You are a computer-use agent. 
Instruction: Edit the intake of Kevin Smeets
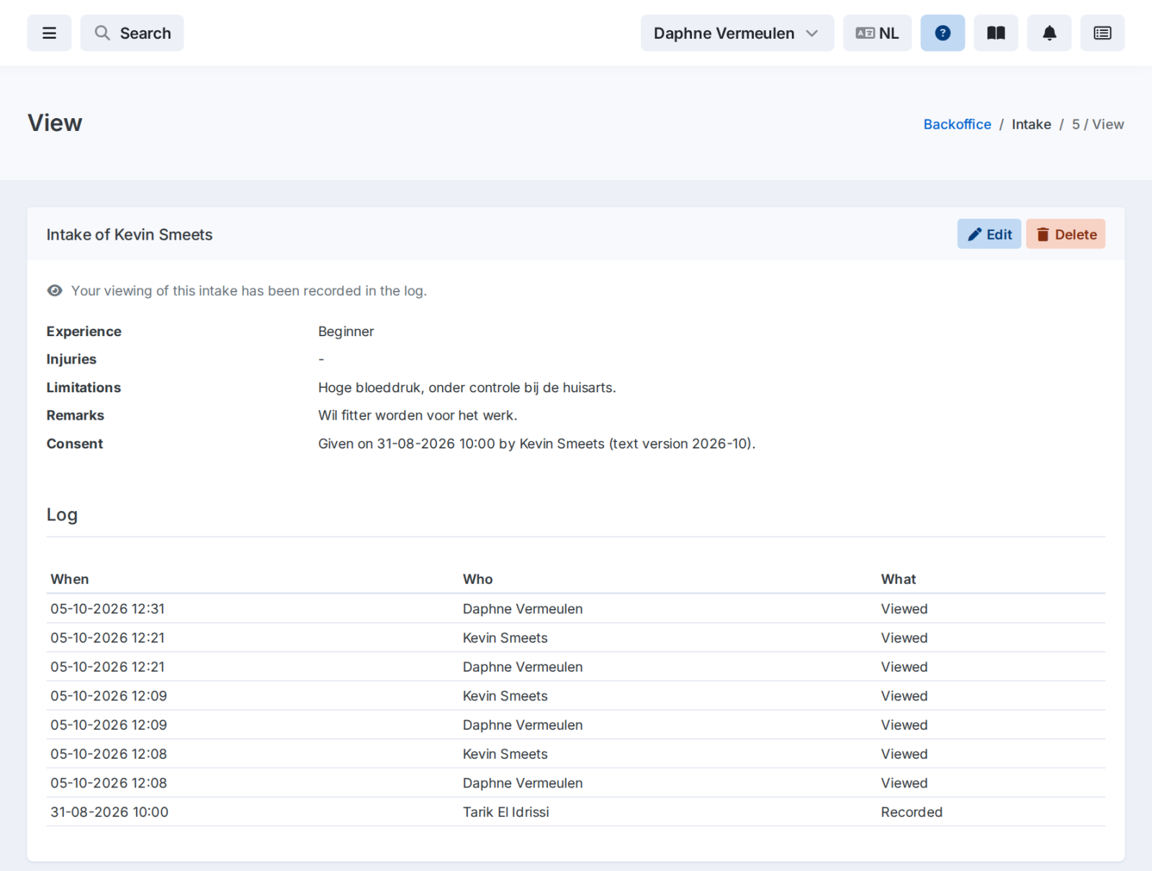(989, 234)
